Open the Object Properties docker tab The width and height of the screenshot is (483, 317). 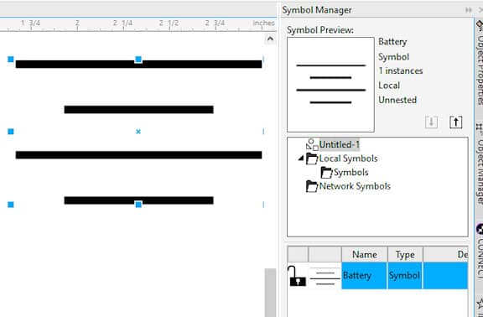click(480, 63)
